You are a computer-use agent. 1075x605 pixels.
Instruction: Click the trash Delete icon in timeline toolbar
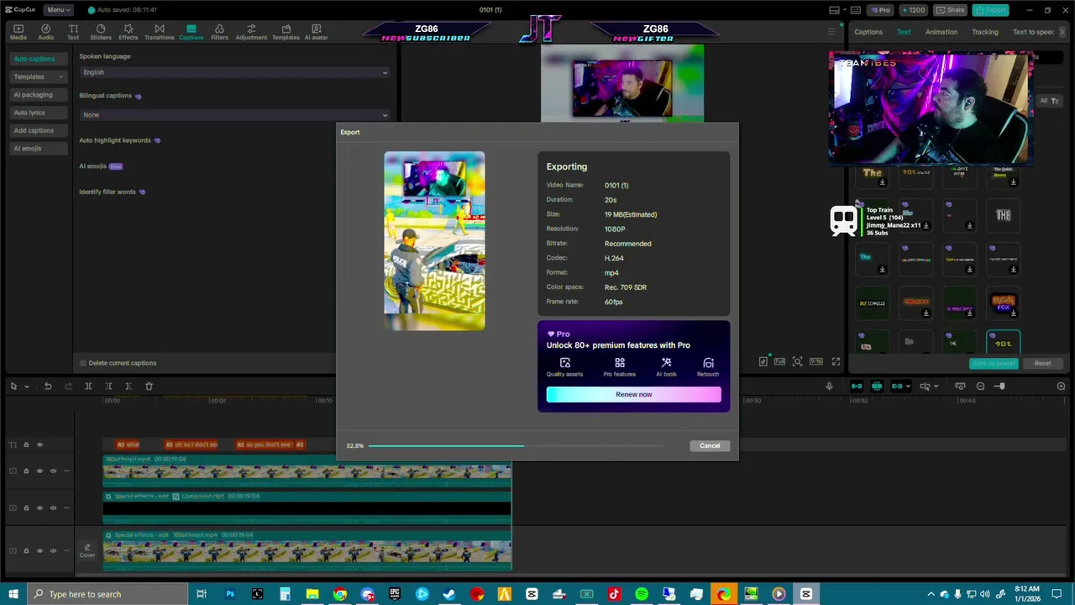(x=149, y=386)
